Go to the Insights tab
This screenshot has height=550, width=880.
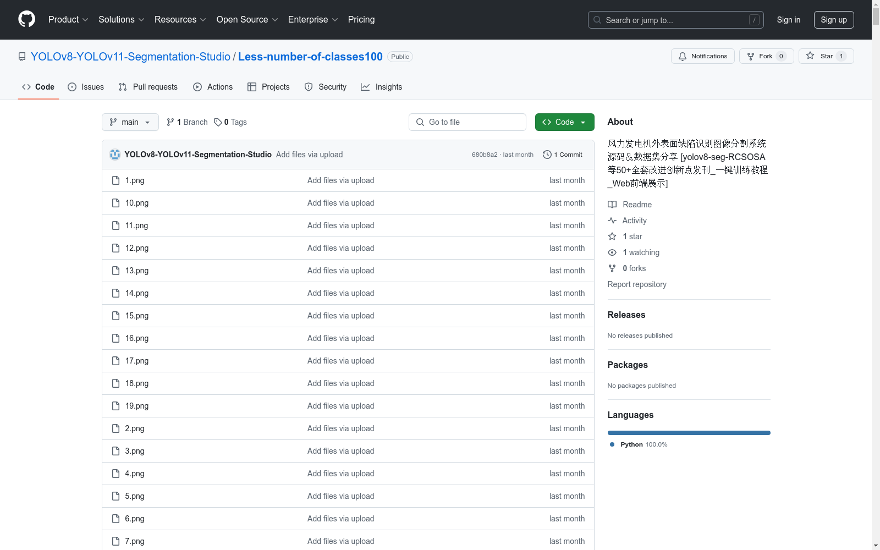pos(381,87)
